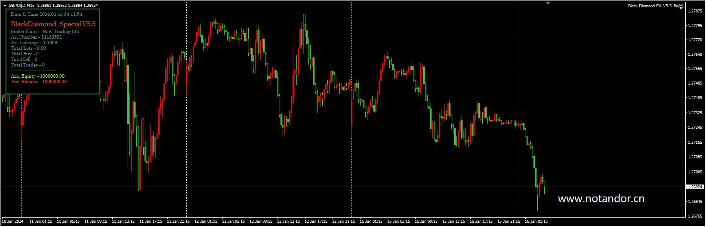Click the 1.27085 price scale label

pos(695,157)
